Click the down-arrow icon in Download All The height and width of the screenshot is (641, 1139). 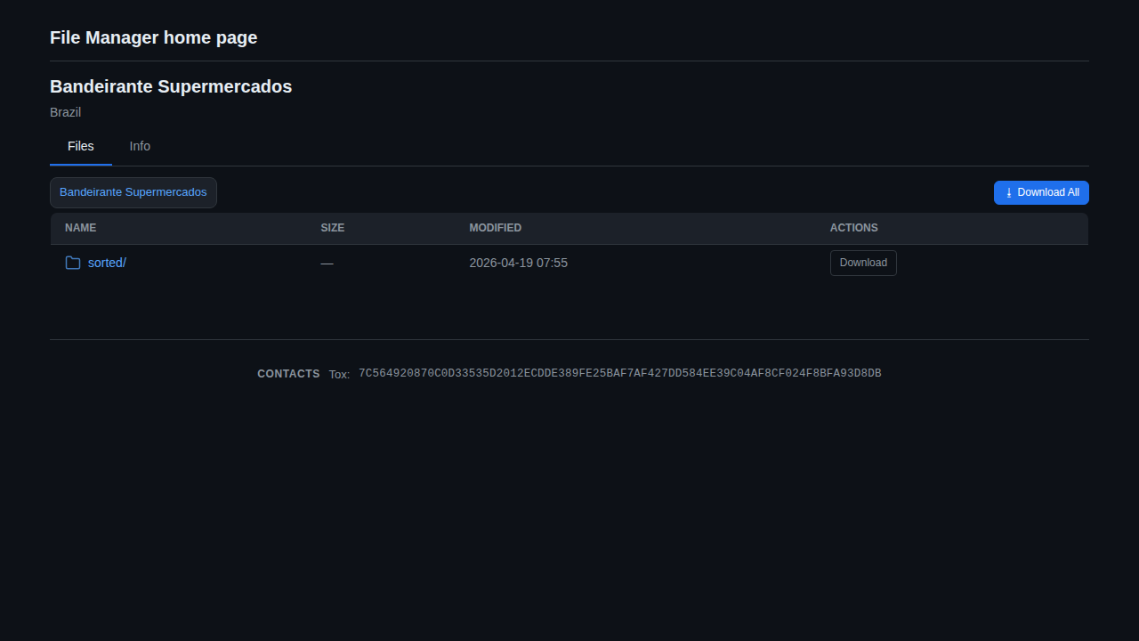coord(1009,192)
